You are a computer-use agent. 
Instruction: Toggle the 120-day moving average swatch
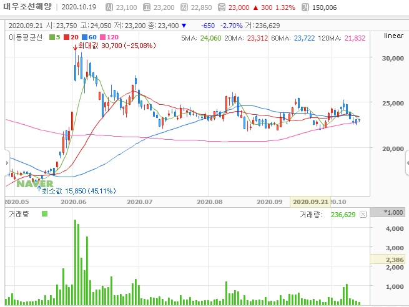click(103, 37)
